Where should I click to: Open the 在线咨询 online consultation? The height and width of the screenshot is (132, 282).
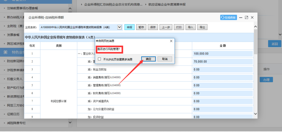point(228,17)
